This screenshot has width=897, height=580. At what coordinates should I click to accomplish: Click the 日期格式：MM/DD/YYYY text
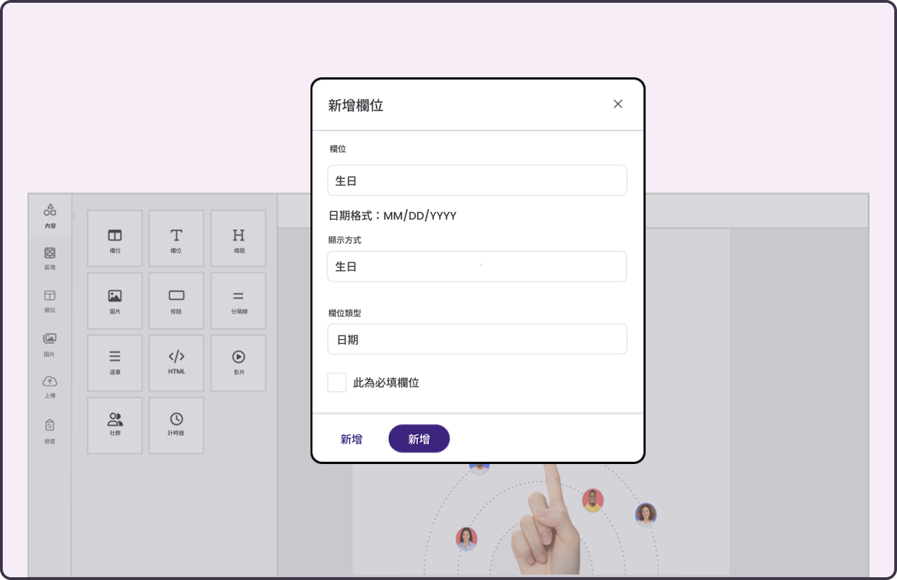pos(392,216)
